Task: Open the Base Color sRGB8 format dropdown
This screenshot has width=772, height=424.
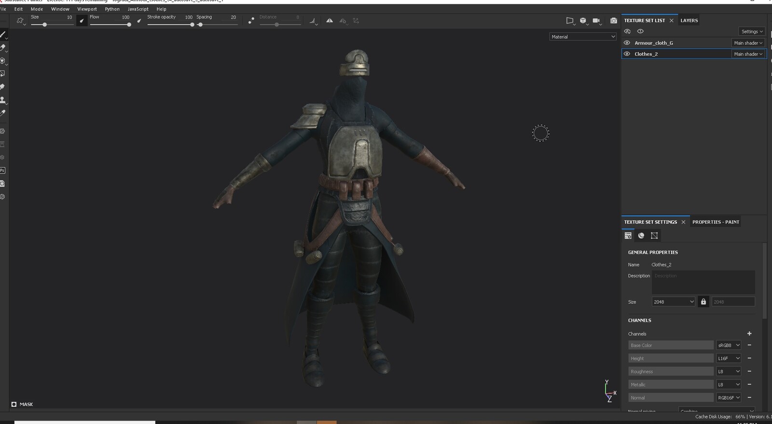Action: [x=728, y=345]
